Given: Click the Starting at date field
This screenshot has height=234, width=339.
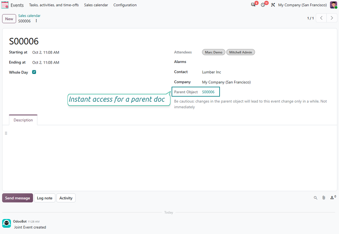Looking at the screenshot, I should (x=46, y=52).
